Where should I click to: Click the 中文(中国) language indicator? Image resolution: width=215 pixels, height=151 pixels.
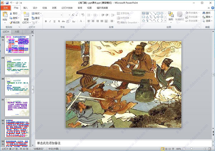(x=54, y=149)
